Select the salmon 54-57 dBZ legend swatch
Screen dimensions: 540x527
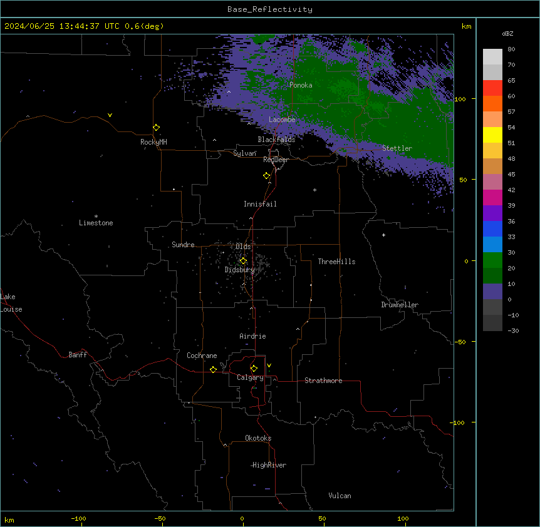coord(492,119)
